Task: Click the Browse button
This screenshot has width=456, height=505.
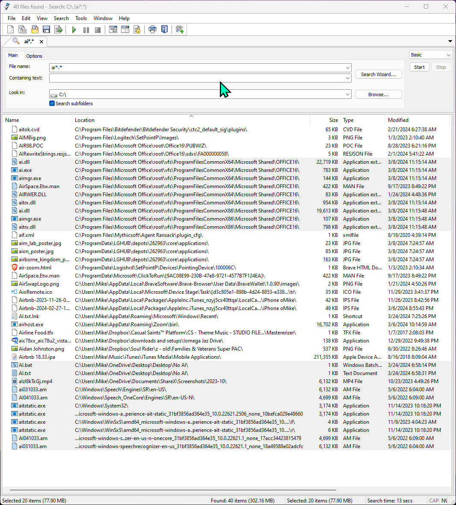Action: (378, 95)
